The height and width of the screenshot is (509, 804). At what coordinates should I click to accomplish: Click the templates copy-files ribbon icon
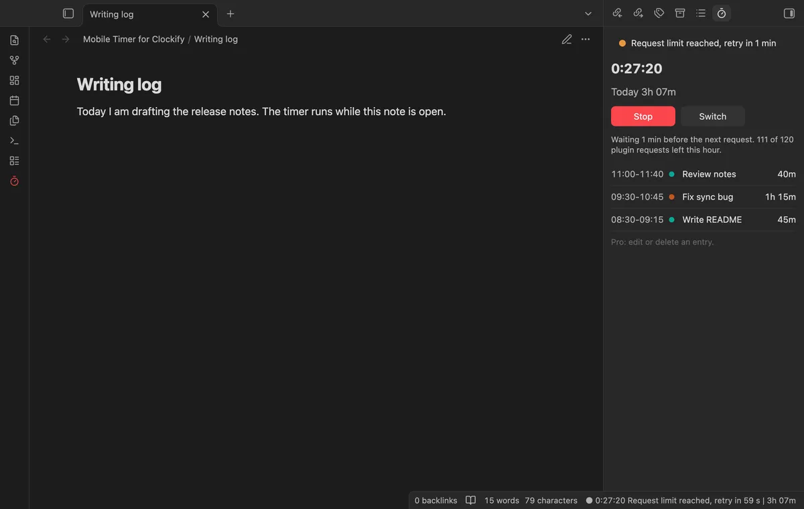pyautogui.click(x=15, y=121)
